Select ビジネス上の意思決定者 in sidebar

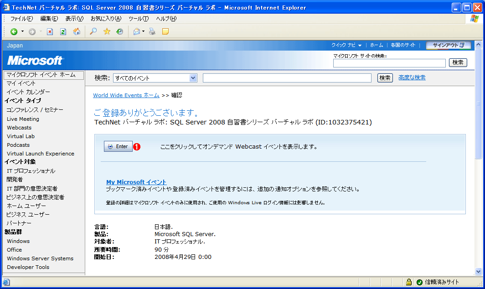35,197
